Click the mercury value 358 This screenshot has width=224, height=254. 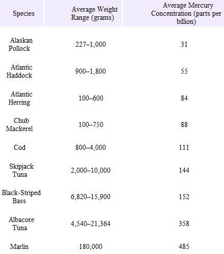(x=184, y=224)
